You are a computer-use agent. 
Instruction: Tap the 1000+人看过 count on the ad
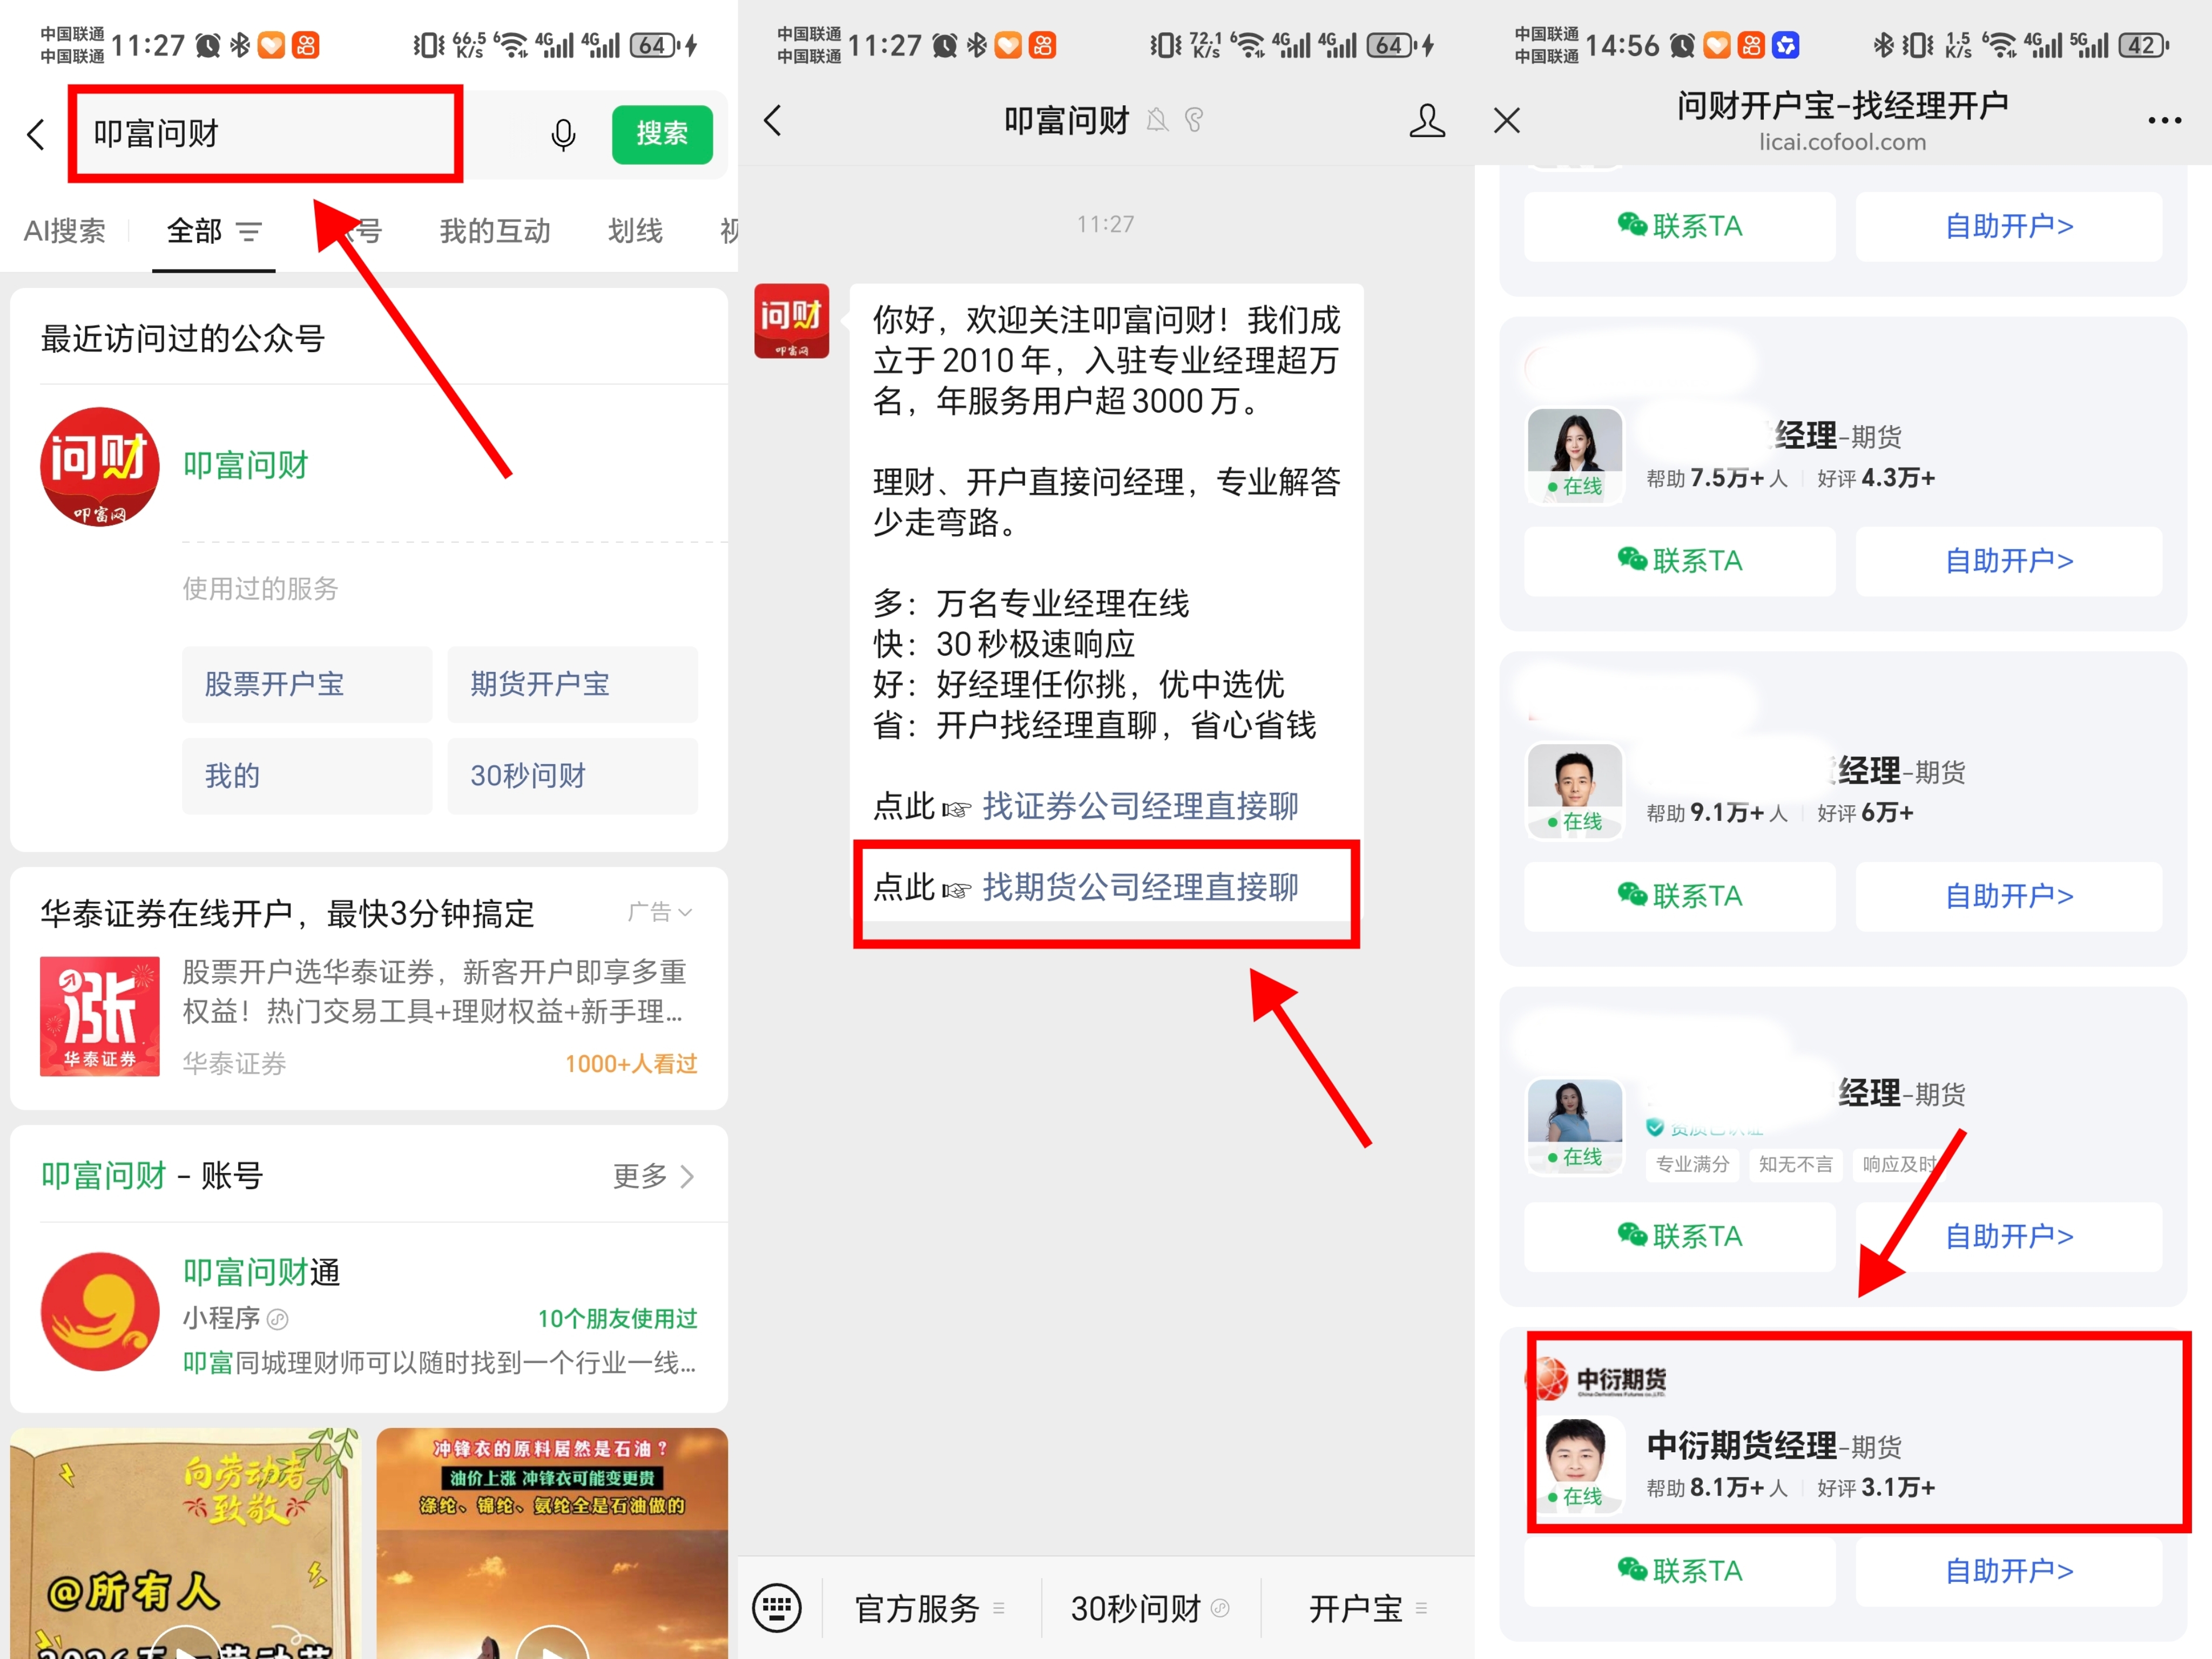631,1064
